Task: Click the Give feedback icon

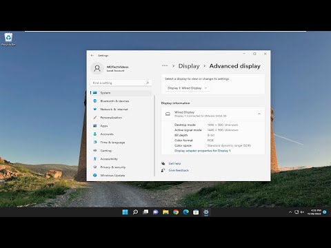Action: (x=163, y=170)
